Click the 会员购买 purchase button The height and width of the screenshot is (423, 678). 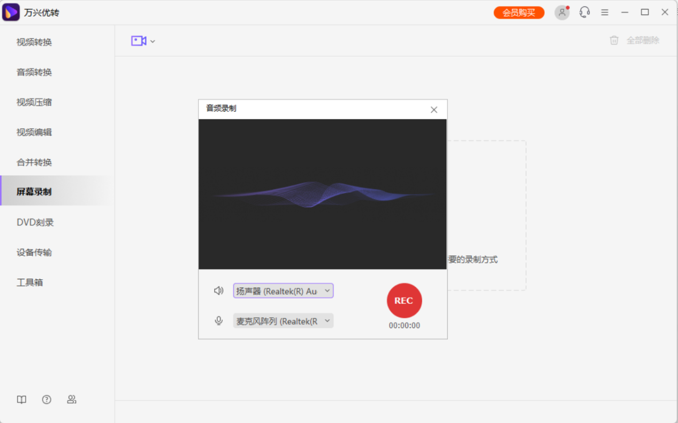point(518,12)
